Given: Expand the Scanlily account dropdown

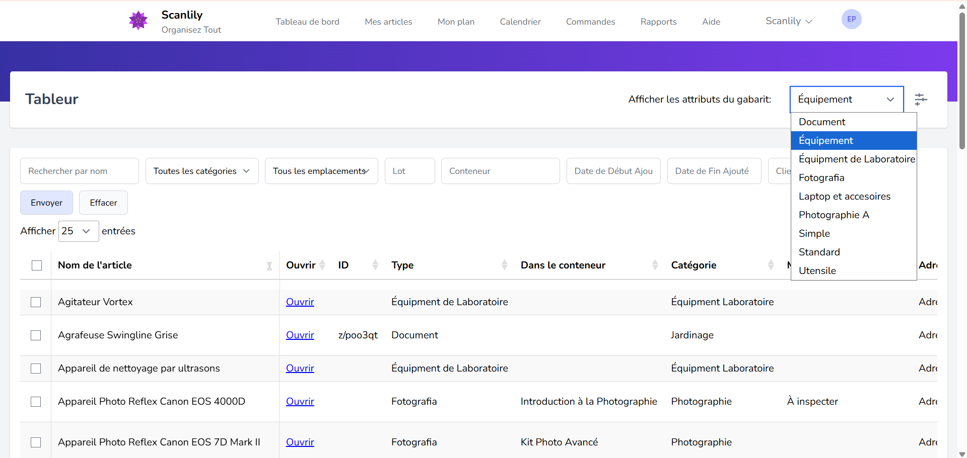Looking at the screenshot, I should pos(789,21).
